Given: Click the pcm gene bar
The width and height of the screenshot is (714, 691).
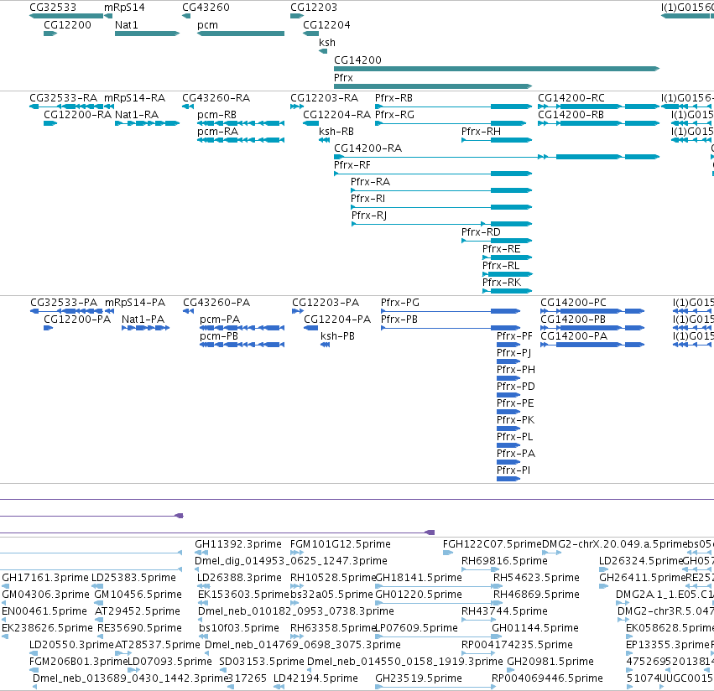Looking at the screenshot, I should 241,34.
